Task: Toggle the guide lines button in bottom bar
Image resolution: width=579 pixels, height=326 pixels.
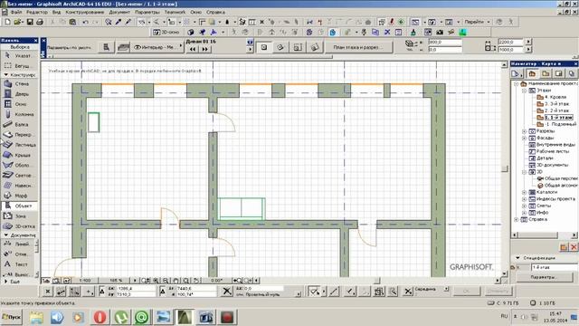Action: (x=314, y=292)
